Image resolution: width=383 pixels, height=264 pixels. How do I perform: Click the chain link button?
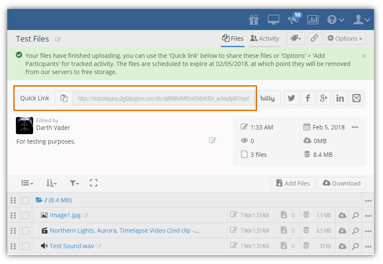tap(314, 39)
